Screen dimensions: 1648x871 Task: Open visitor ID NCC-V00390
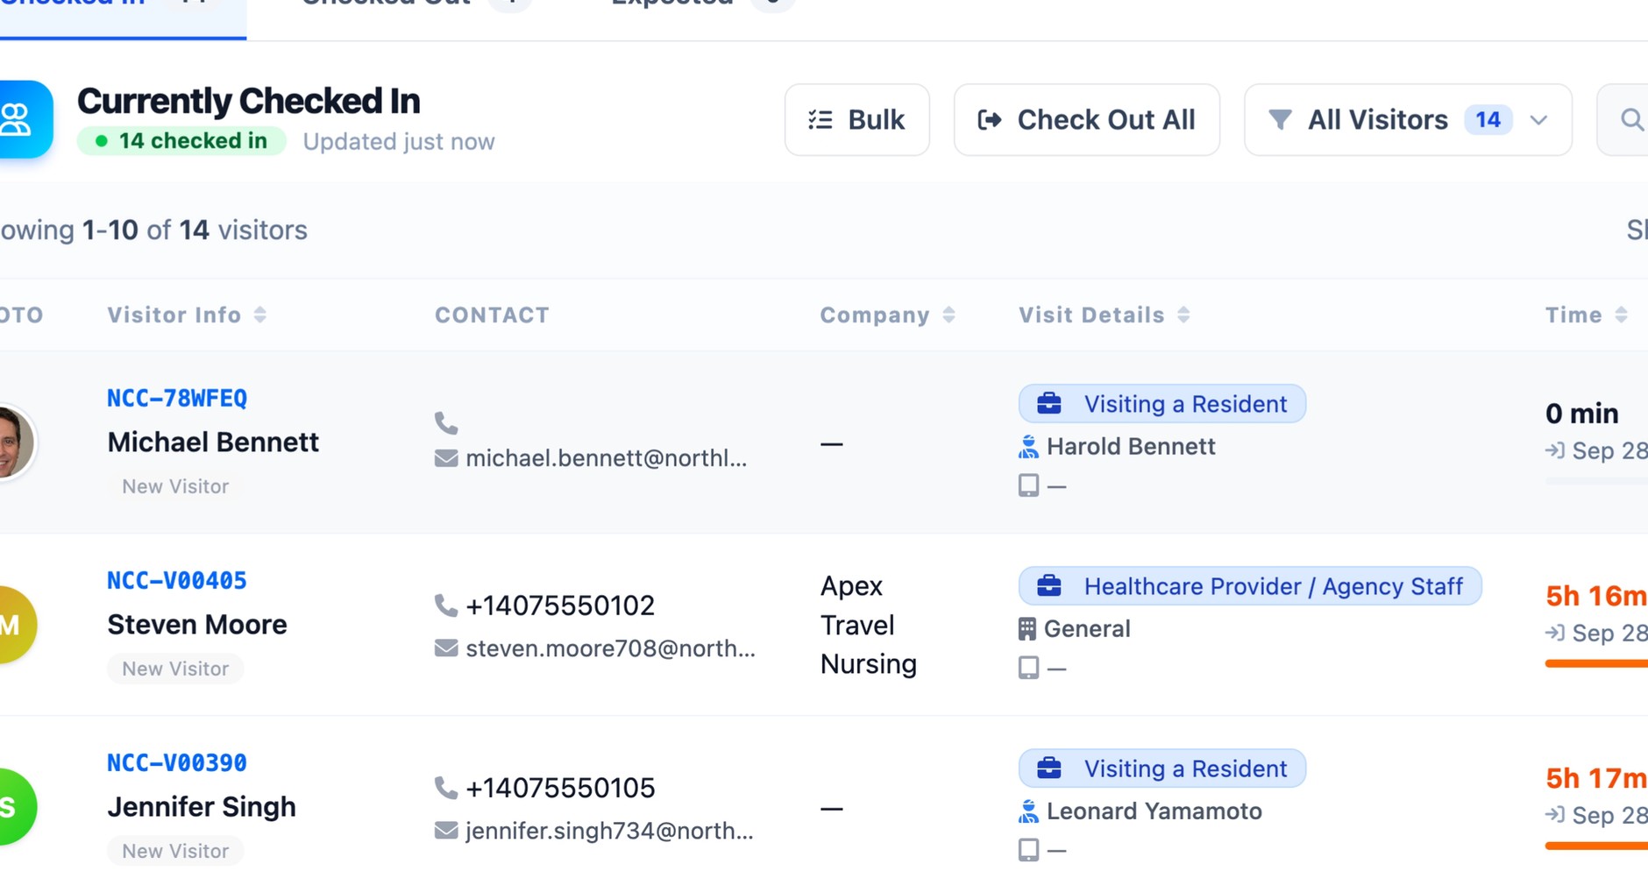[x=177, y=763]
